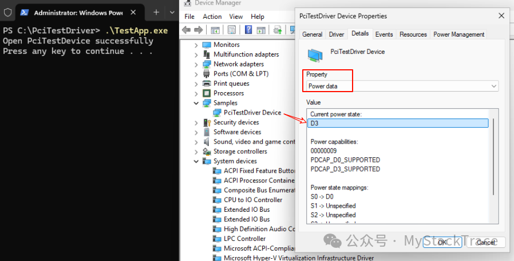The height and width of the screenshot is (261, 514).
Task: Toggle the Show/Hide Action Pane toolbar icon
Action: [x=261, y=30]
